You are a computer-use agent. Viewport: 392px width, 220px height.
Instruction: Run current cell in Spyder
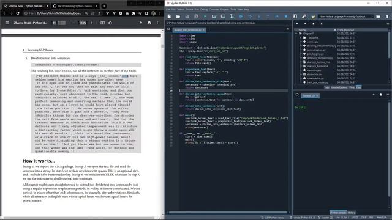click(214, 16)
